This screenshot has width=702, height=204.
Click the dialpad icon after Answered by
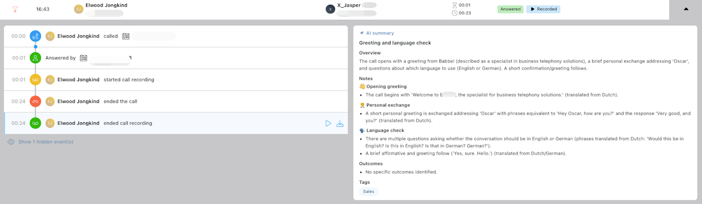[83, 58]
